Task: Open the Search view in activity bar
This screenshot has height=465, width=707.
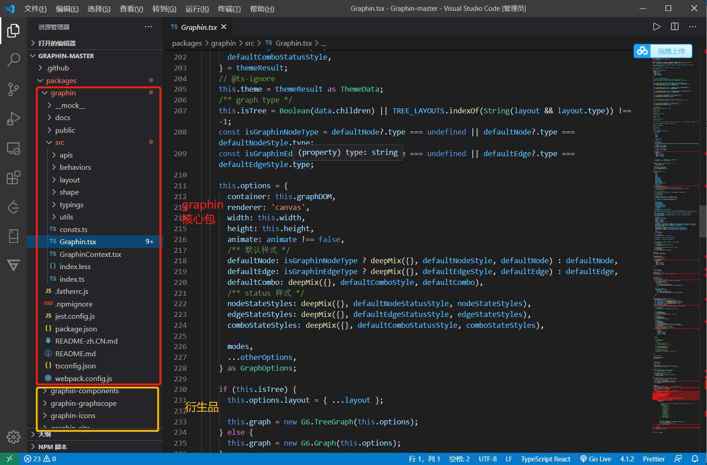Action: tap(14, 60)
